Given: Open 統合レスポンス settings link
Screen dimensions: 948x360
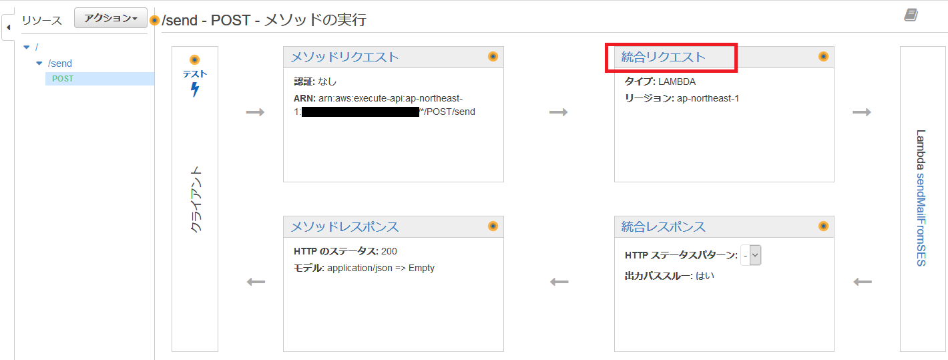Looking at the screenshot, I should pos(663,227).
